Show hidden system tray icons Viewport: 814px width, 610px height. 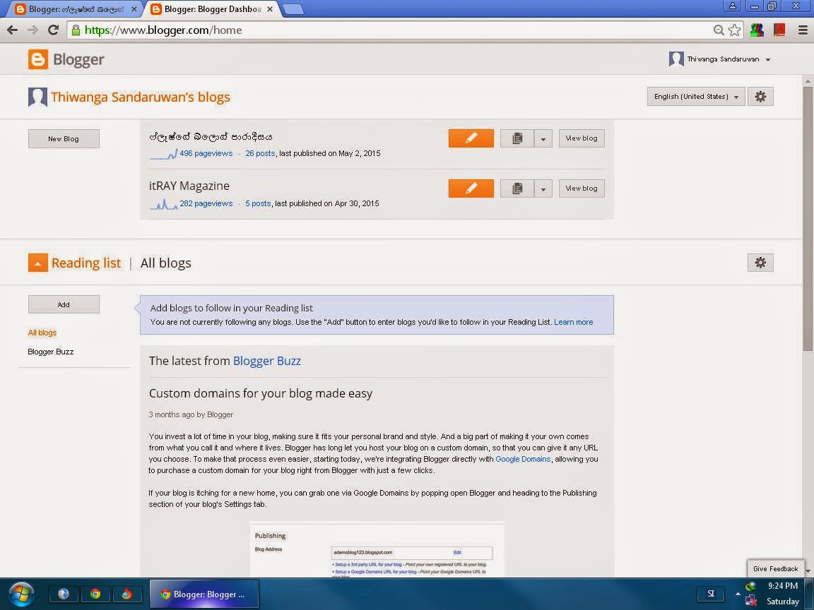(x=737, y=593)
